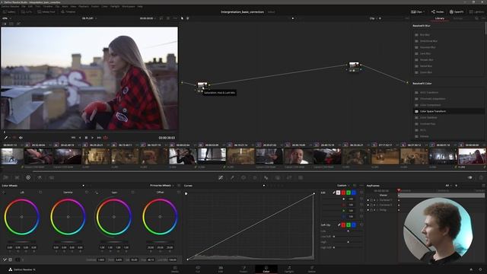Open the Custom curves mode dropdown
The height and width of the screenshot is (274, 487).
pyautogui.click(x=343, y=186)
